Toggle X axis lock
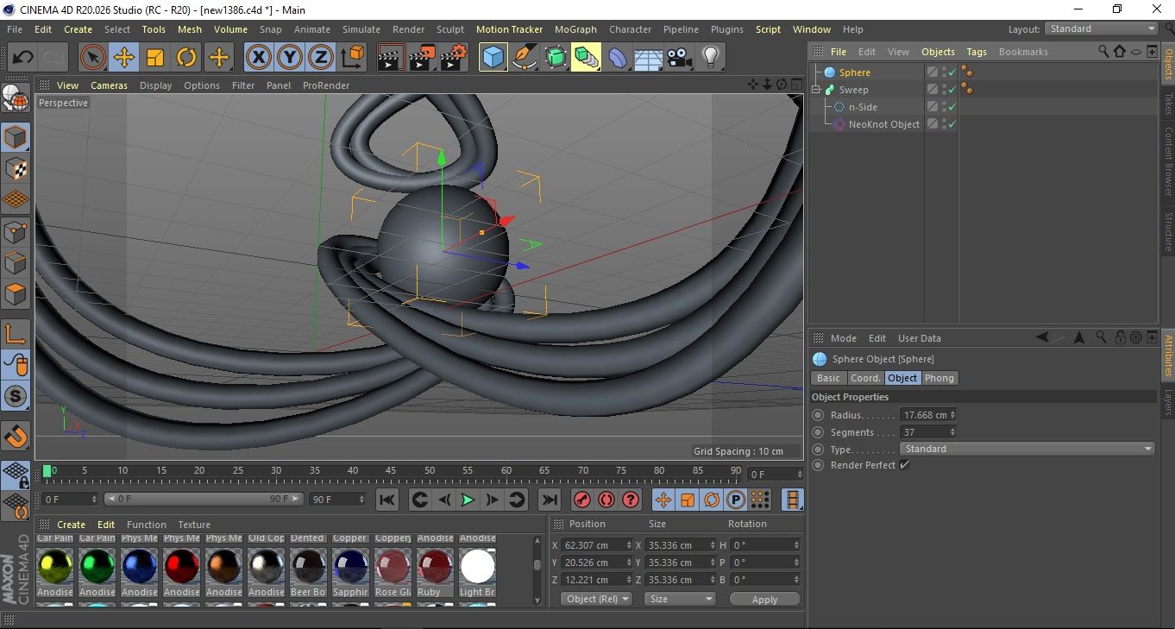1175x629 pixels. 258,58
